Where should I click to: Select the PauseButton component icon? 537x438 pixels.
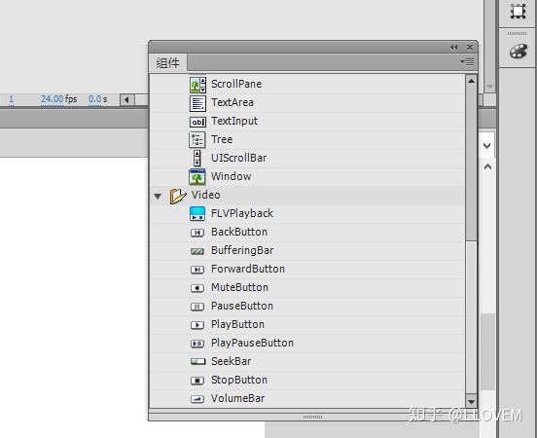click(x=197, y=307)
